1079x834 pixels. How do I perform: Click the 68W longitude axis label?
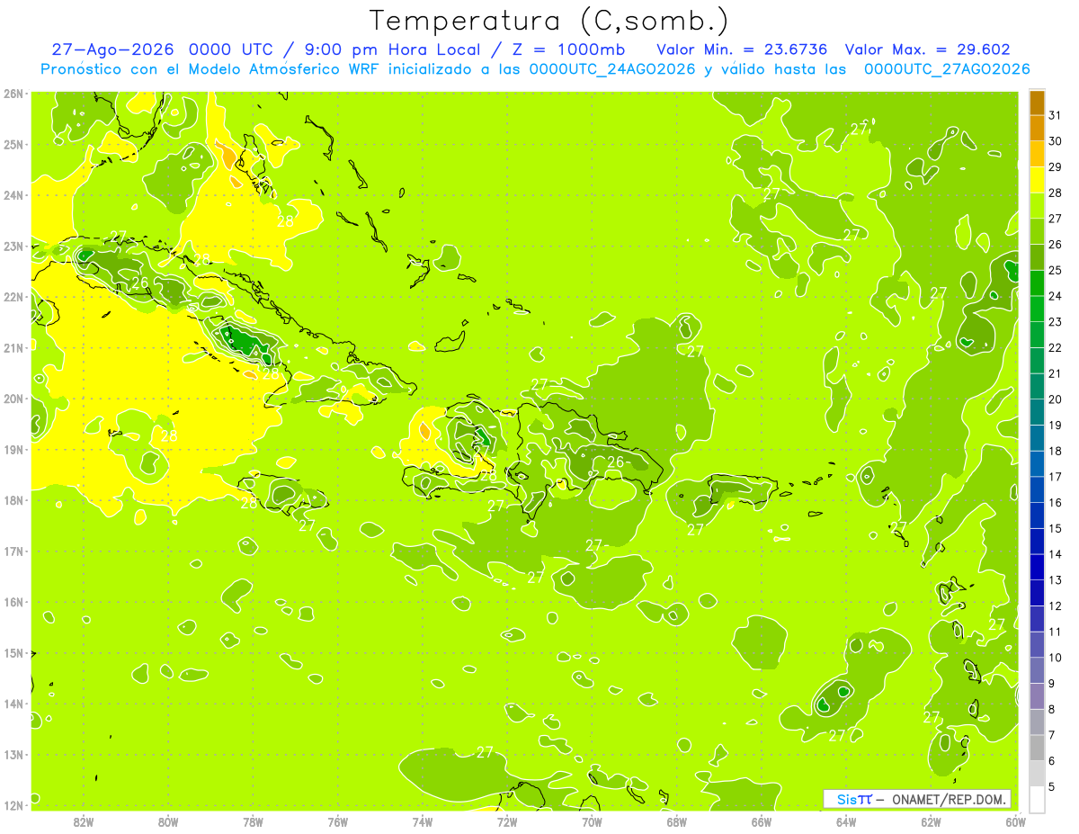tap(677, 821)
